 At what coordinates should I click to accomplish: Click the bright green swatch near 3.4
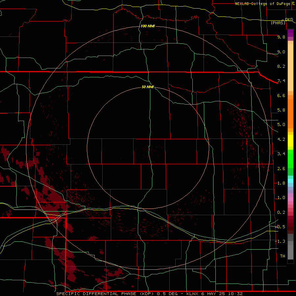coord(290,159)
